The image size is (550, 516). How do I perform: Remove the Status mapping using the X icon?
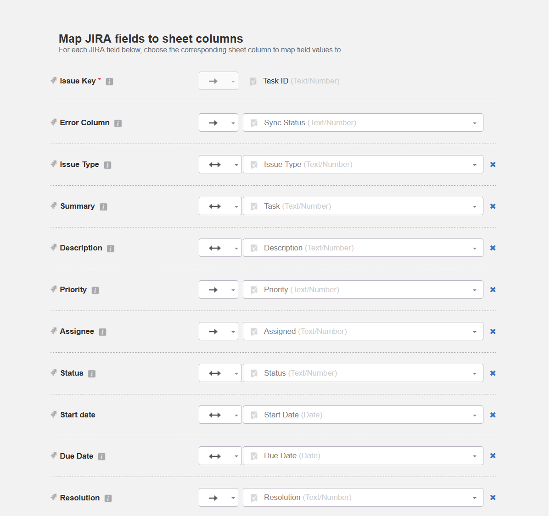click(493, 373)
